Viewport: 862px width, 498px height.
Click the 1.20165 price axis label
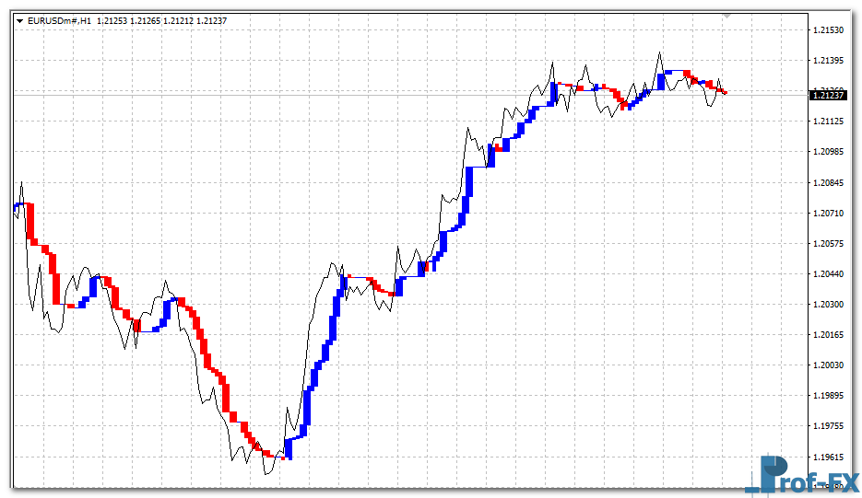pos(827,334)
